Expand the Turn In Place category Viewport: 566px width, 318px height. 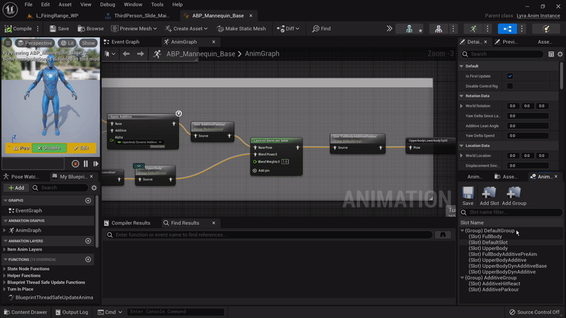[4, 289]
